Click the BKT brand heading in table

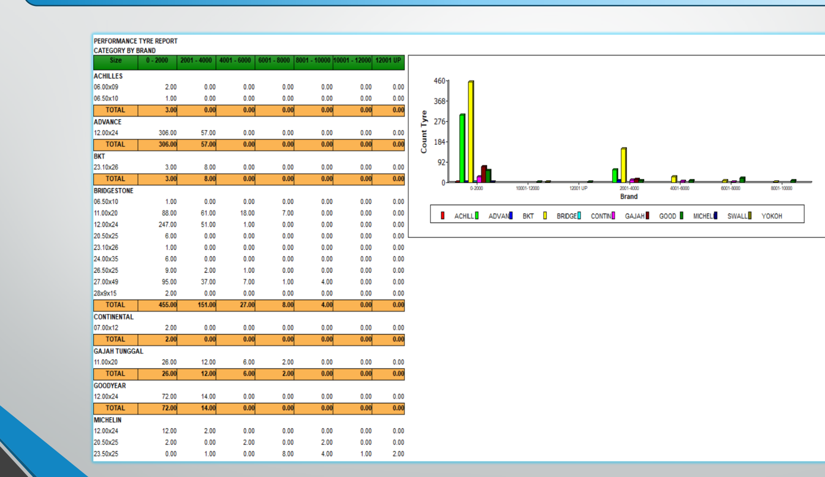(x=99, y=157)
